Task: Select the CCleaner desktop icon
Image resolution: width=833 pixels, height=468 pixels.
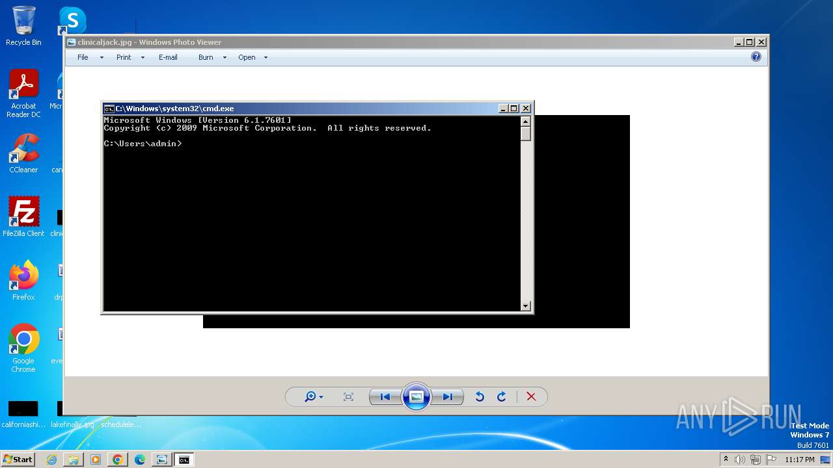Action: coord(23,153)
